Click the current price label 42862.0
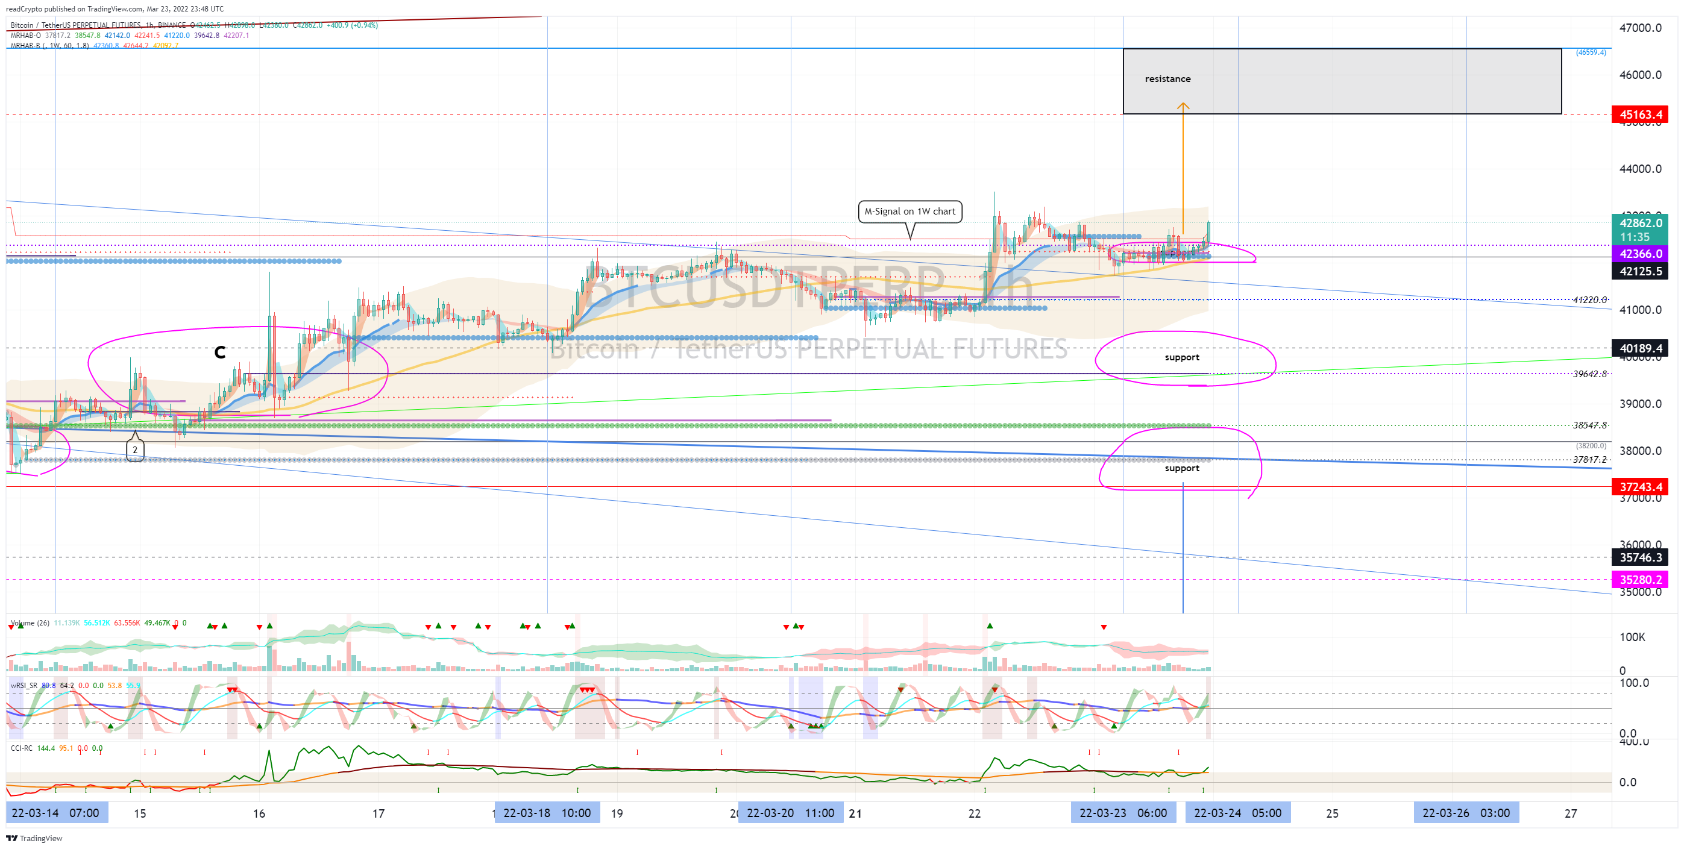1684x849 pixels. pos(1640,223)
